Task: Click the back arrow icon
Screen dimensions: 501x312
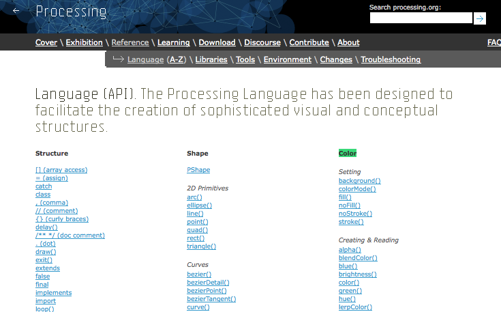Action: coord(16,11)
